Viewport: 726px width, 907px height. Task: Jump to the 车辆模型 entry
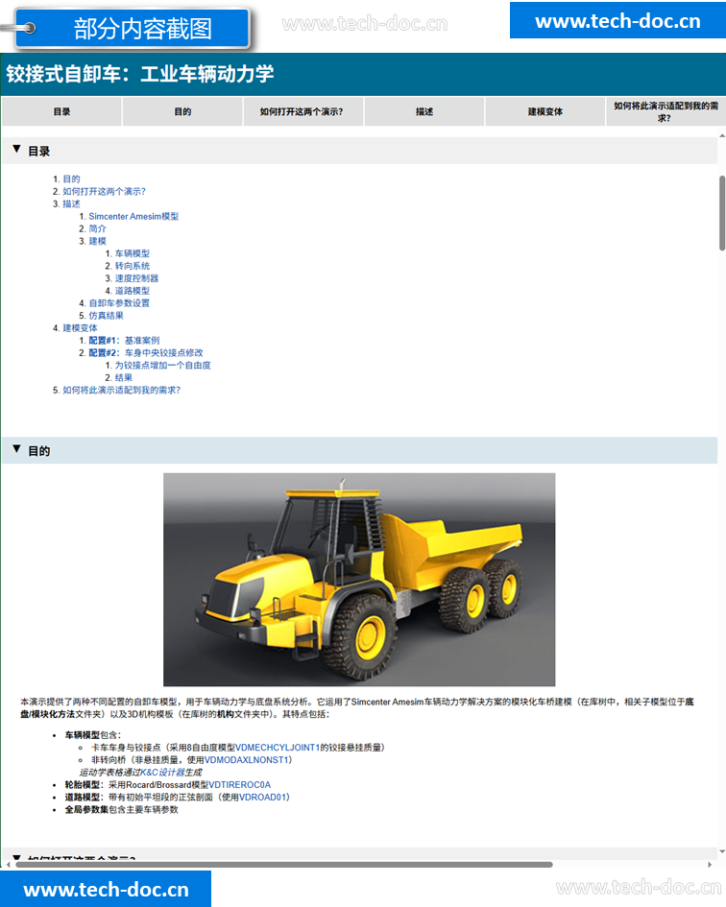pyautogui.click(x=132, y=253)
